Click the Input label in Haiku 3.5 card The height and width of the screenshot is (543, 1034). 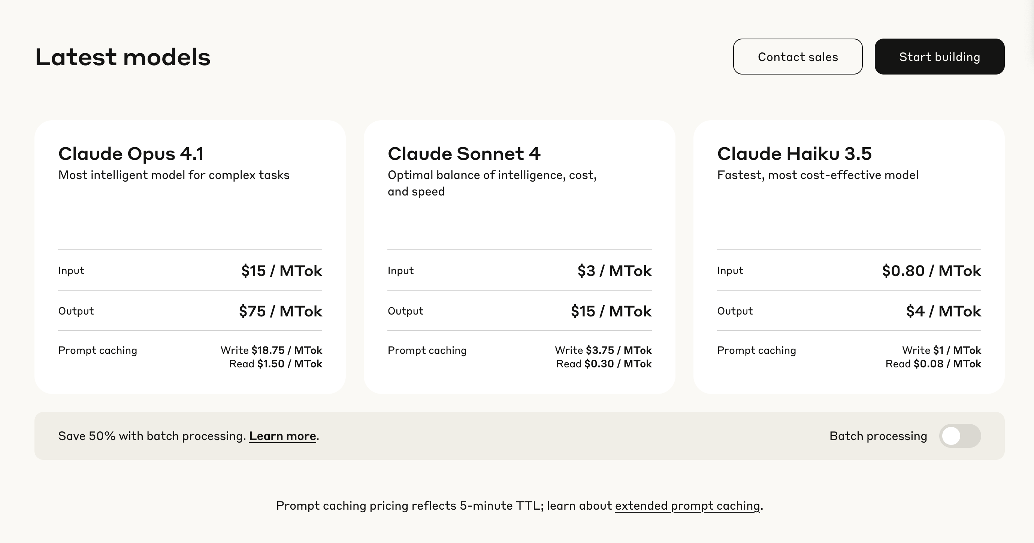pyautogui.click(x=730, y=271)
